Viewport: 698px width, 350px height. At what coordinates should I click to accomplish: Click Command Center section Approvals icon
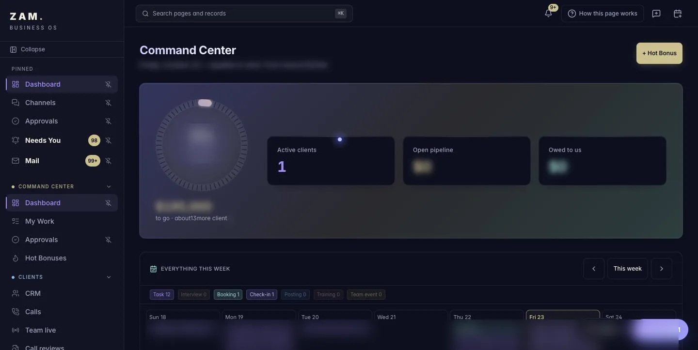coord(16,240)
